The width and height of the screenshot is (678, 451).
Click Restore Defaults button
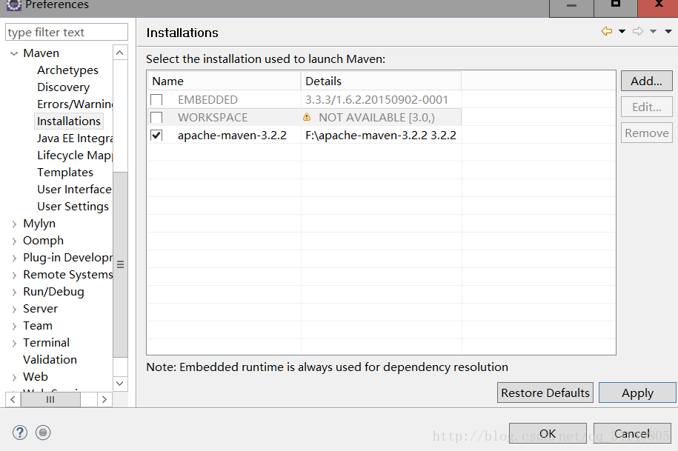coord(545,392)
